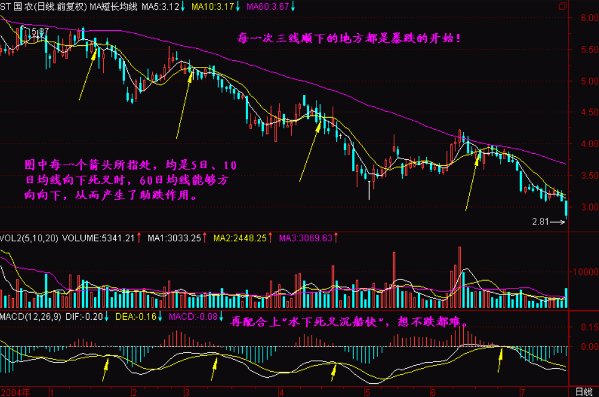Click the red up arrow after VOLUME:5341.21
Image resolution: width=599 pixels, height=397 pixels.
[x=139, y=239]
